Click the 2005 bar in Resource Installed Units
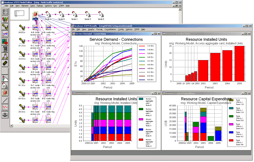 [239, 63]
